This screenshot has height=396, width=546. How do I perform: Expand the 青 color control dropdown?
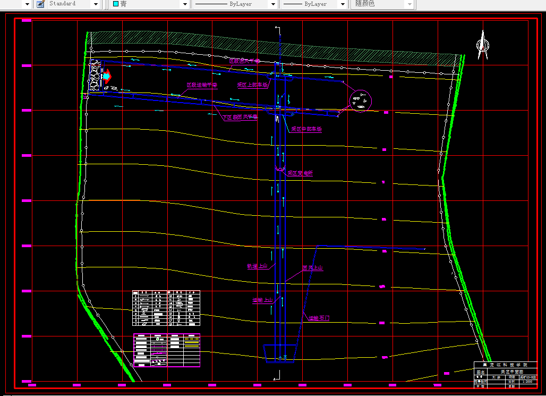[185, 4]
